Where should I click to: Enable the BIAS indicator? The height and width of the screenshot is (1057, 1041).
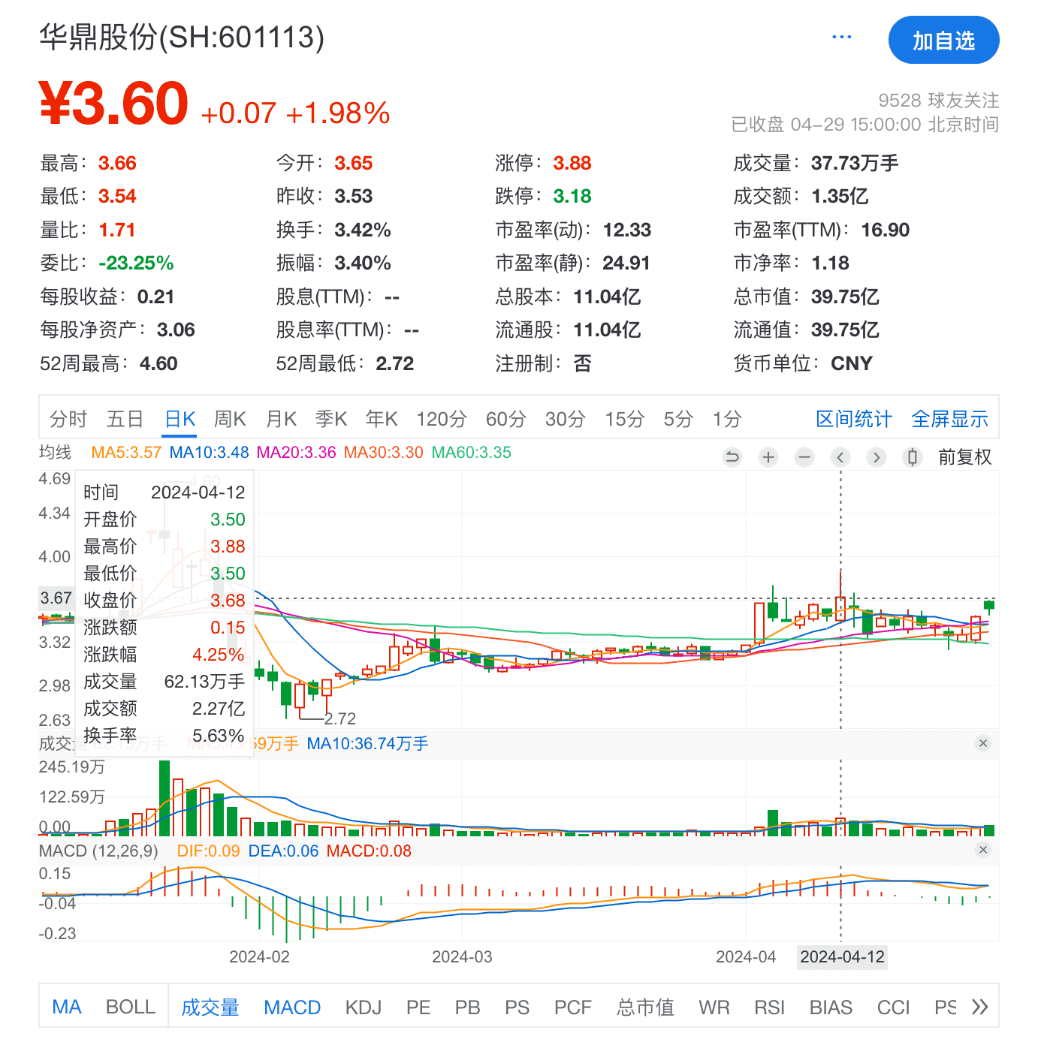[x=831, y=1007]
